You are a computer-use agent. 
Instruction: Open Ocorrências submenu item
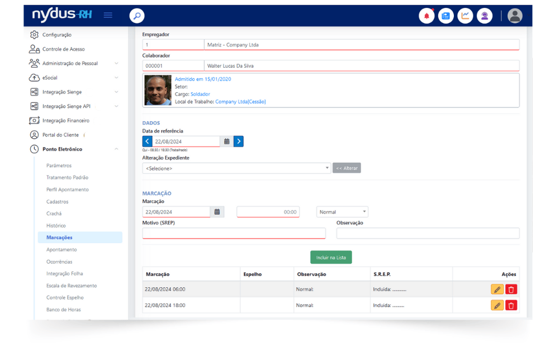pos(59,262)
